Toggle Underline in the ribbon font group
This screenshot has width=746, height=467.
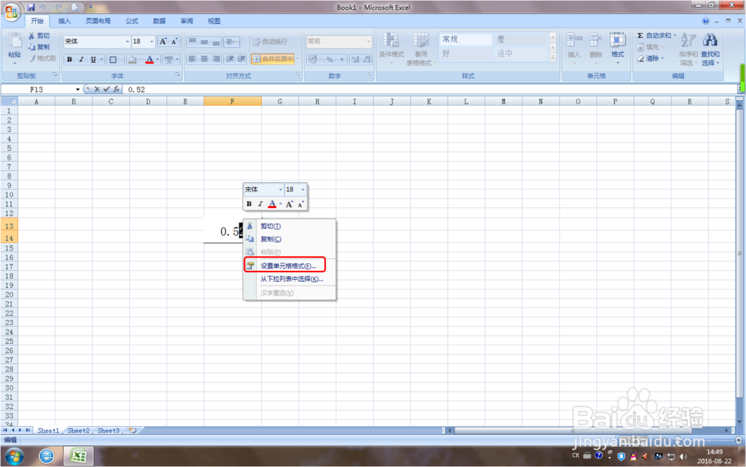click(x=93, y=60)
